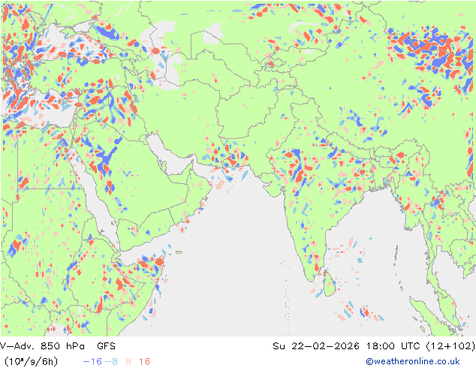This screenshot has width=476, height=368.
Task: Click the units label (10⁹/s/6h)
Action: click(31, 361)
